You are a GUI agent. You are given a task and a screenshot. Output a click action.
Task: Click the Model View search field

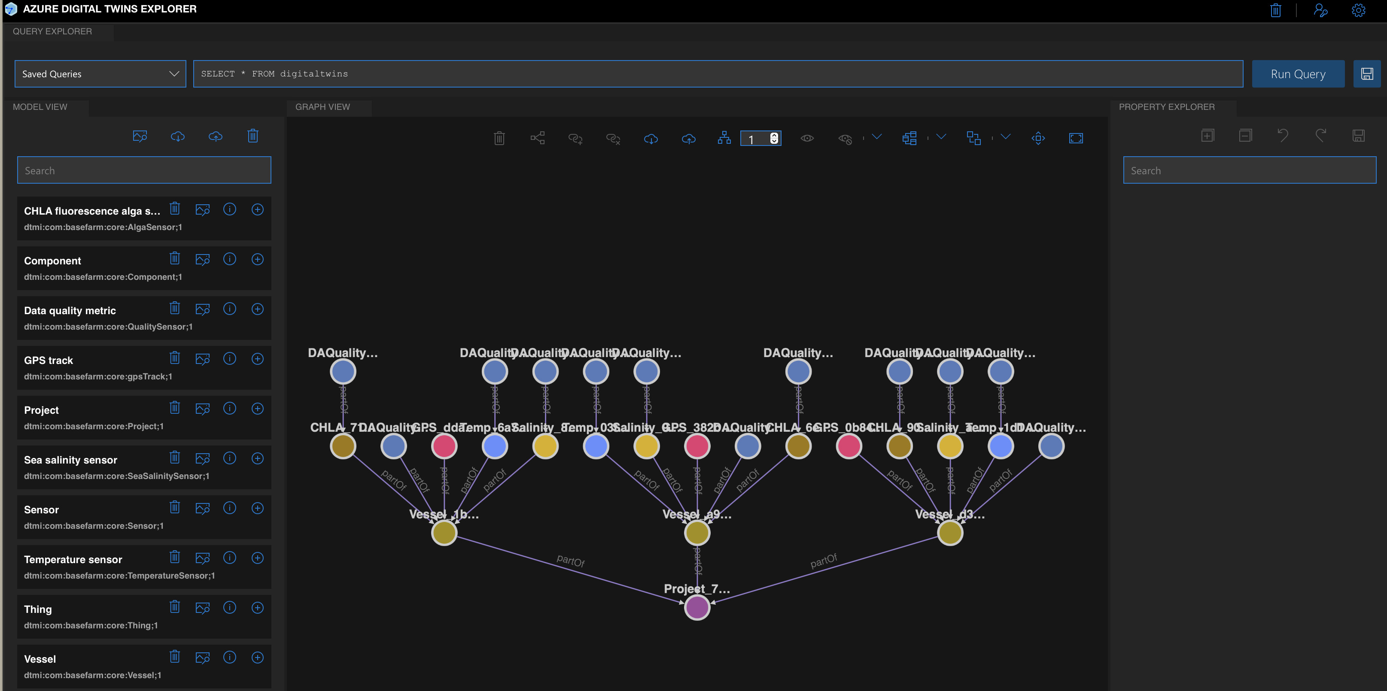click(x=144, y=170)
